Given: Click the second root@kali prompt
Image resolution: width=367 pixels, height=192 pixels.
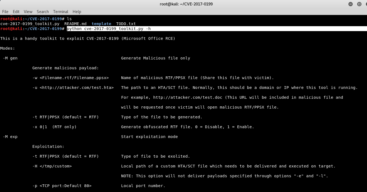Looking at the screenshot, I should [32, 29].
